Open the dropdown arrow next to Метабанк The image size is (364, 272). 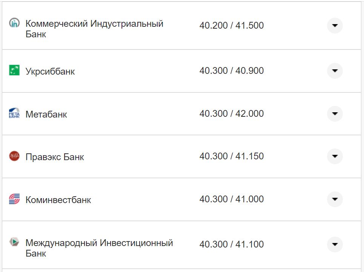pos(335,114)
